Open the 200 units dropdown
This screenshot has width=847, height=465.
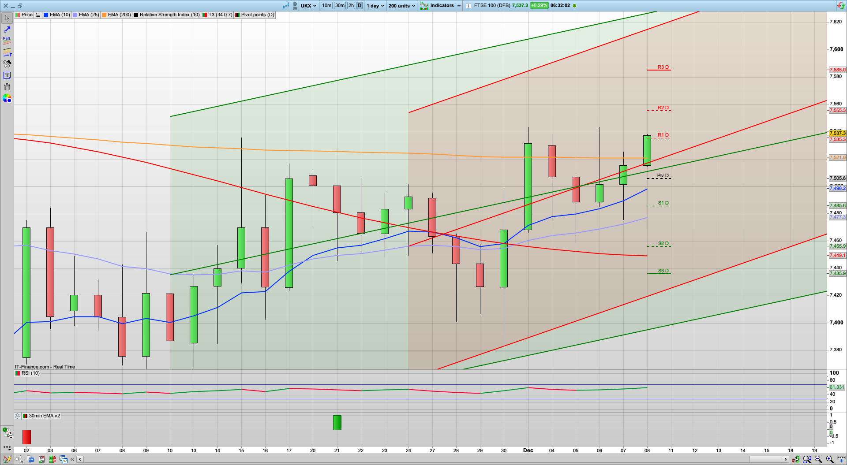pos(401,6)
